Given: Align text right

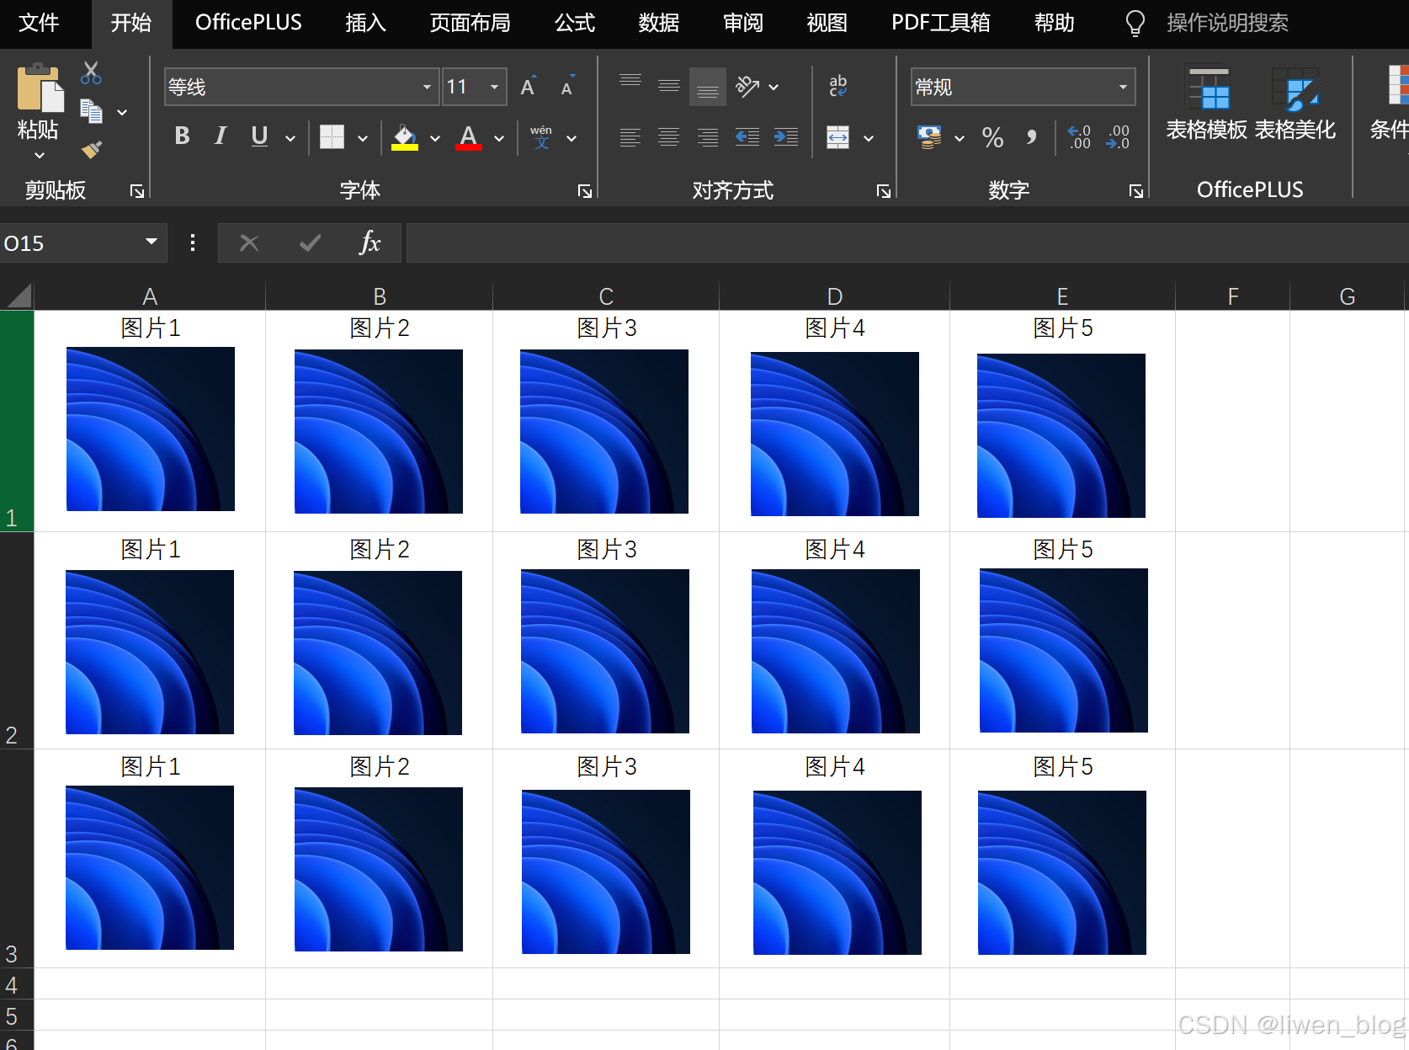Looking at the screenshot, I should coord(708,136).
